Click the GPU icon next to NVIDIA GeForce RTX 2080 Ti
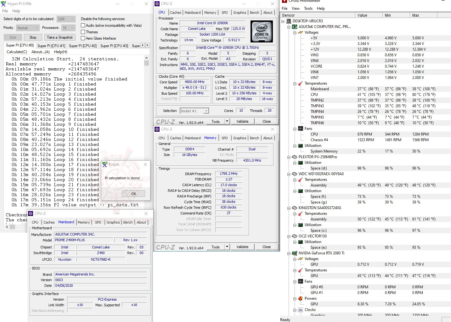 pos(294,253)
